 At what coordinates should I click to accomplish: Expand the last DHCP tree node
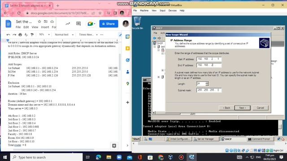[x=159, y=77]
